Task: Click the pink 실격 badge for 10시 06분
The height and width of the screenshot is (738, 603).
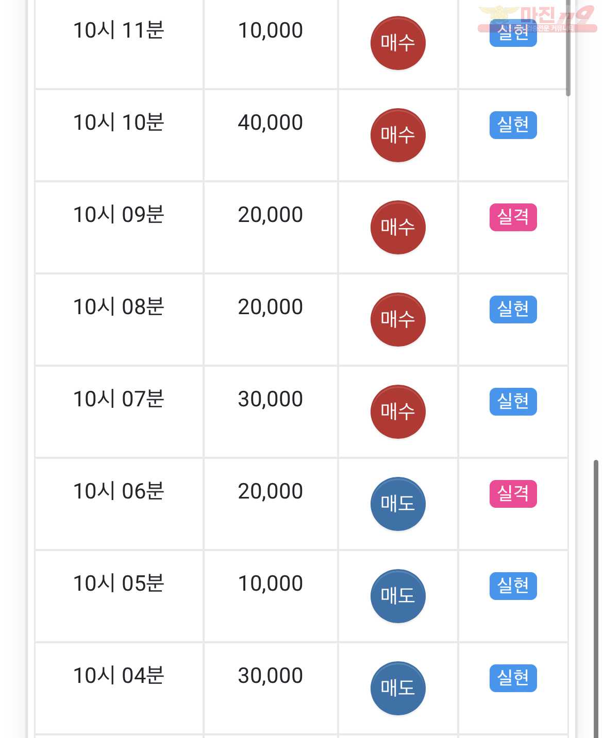Action: click(x=513, y=494)
